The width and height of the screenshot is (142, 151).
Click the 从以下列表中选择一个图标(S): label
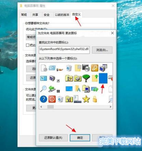click(58, 58)
